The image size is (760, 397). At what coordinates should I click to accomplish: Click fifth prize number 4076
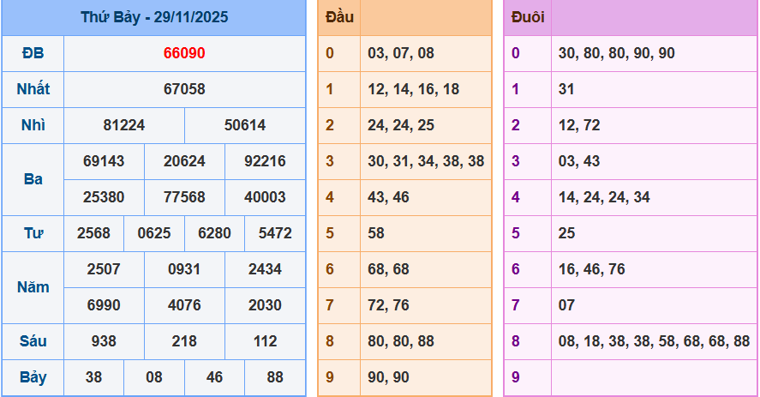184,305
